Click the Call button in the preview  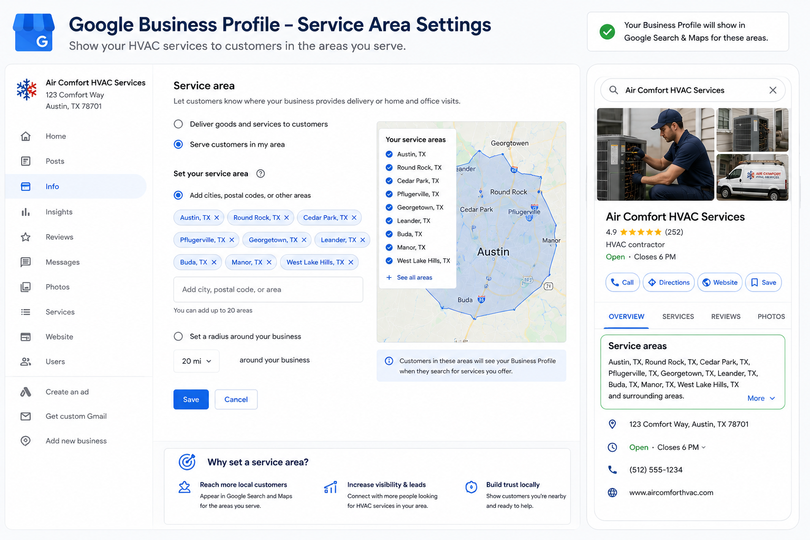pyautogui.click(x=623, y=282)
